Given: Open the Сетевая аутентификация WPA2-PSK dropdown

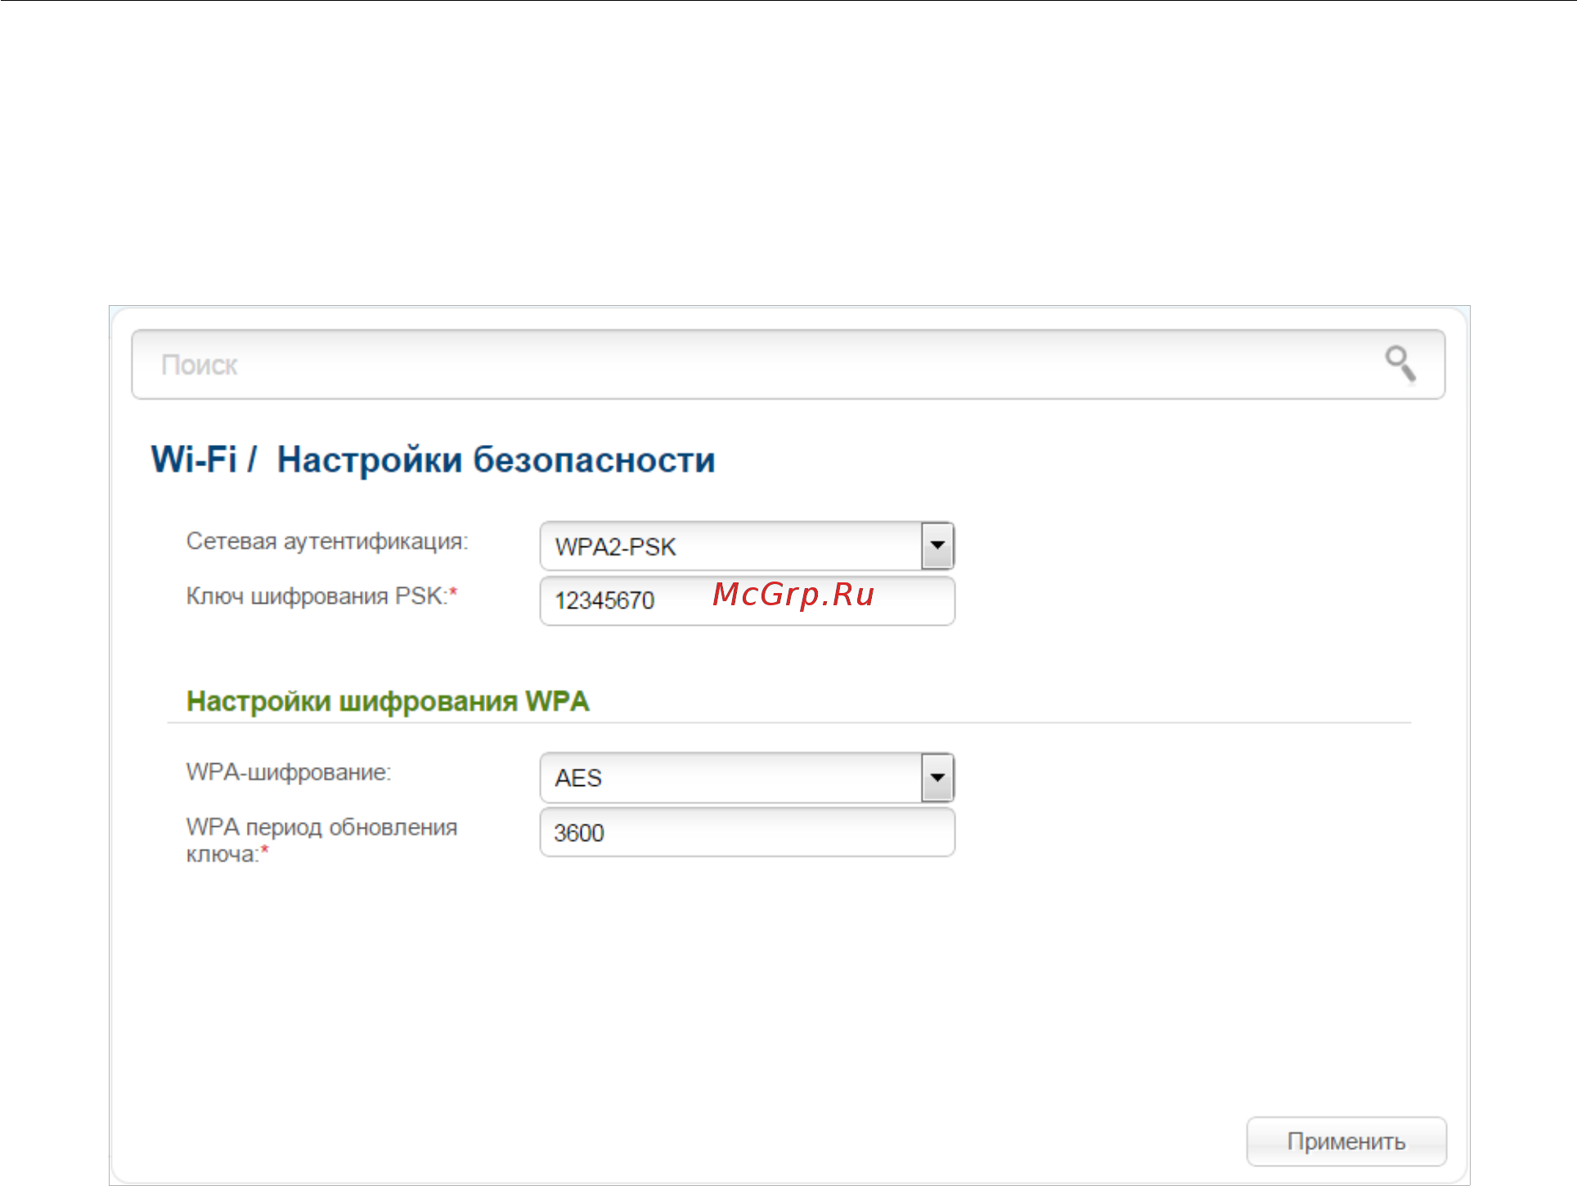Looking at the screenshot, I should pos(747,546).
